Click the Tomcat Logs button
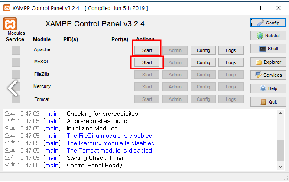Screen dimensions: 289x182 (231, 99)
